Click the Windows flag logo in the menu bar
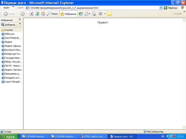Screen dimensions: 186x139 tap(182, 8)
